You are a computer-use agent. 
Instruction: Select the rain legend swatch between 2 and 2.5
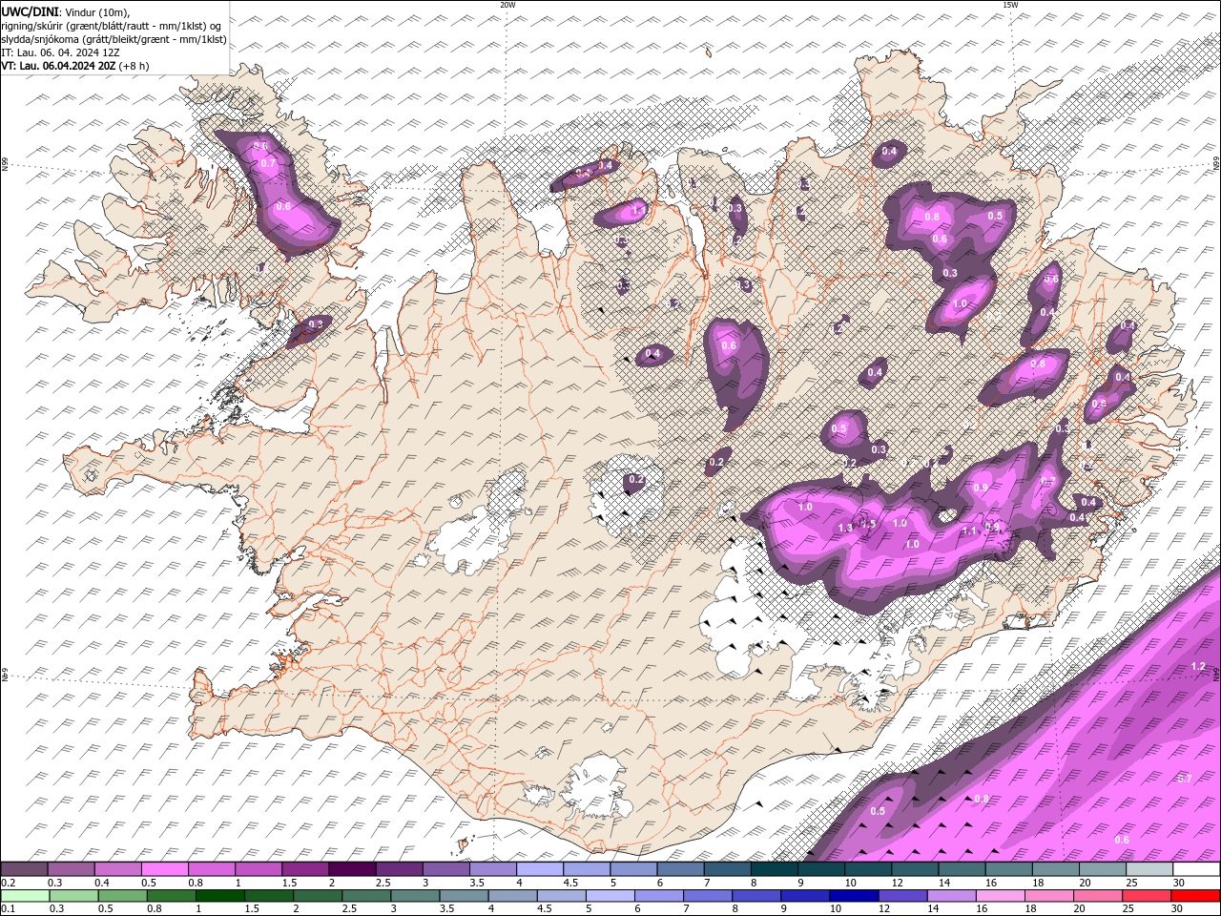point(317,896)
